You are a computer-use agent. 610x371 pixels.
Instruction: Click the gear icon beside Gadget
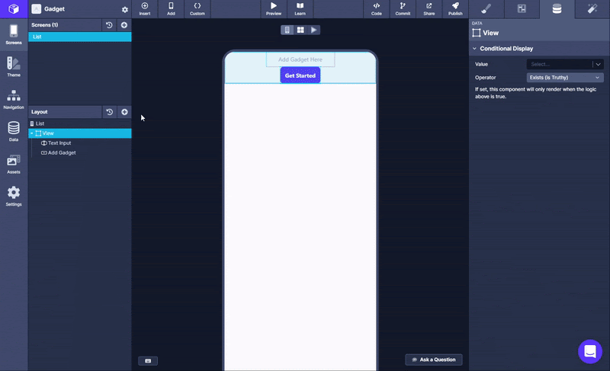point(125,10)
